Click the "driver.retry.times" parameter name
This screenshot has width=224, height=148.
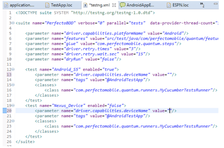[x=88, y=49]
